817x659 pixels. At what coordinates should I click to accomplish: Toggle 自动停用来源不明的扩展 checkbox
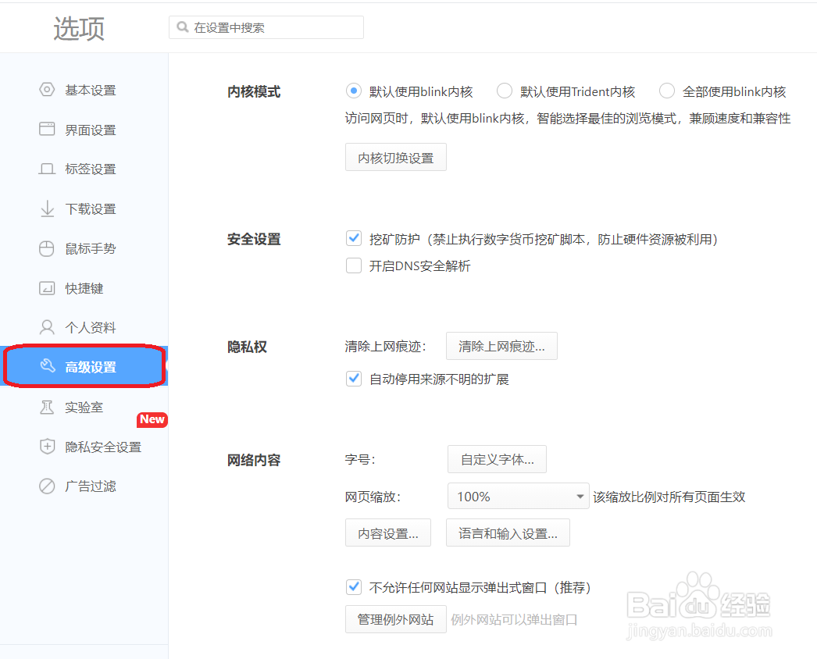point(354,378)
